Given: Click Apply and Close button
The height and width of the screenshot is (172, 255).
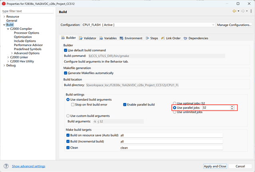Looking at the screenshot, I should point(215,166).
